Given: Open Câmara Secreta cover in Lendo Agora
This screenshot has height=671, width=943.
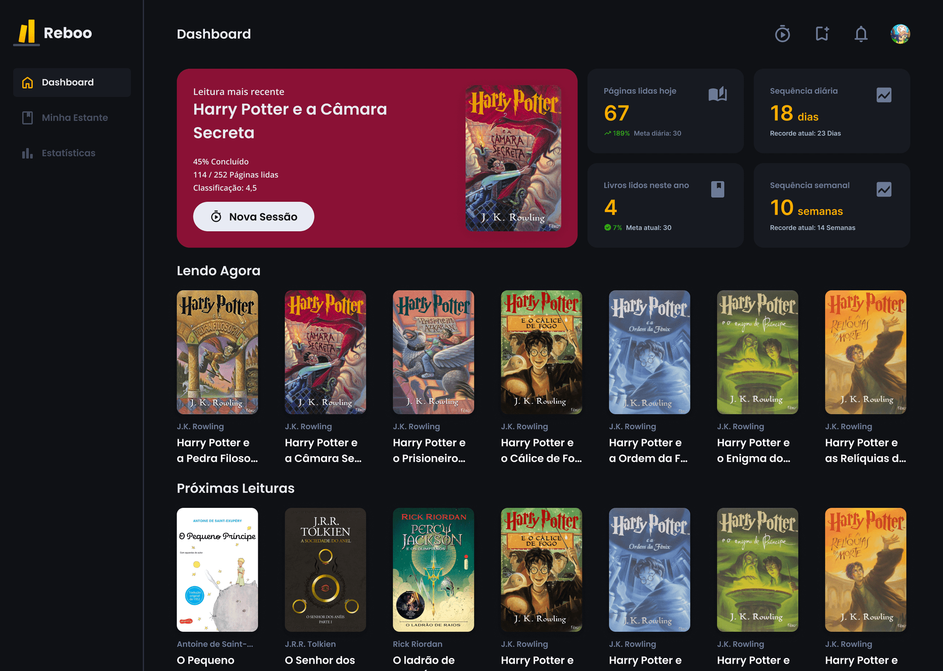Looking at the screenshot, I should tap(326, 352).
